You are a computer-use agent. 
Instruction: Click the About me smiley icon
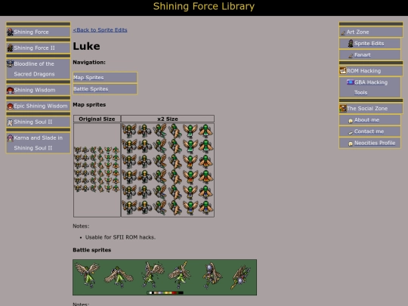(x=351, y=120)
